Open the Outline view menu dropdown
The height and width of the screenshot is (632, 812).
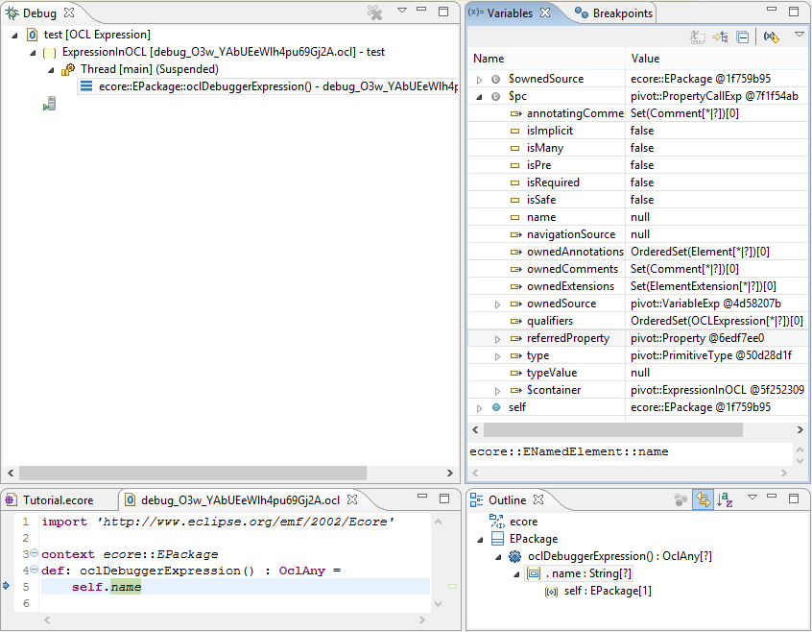[752, 498]
